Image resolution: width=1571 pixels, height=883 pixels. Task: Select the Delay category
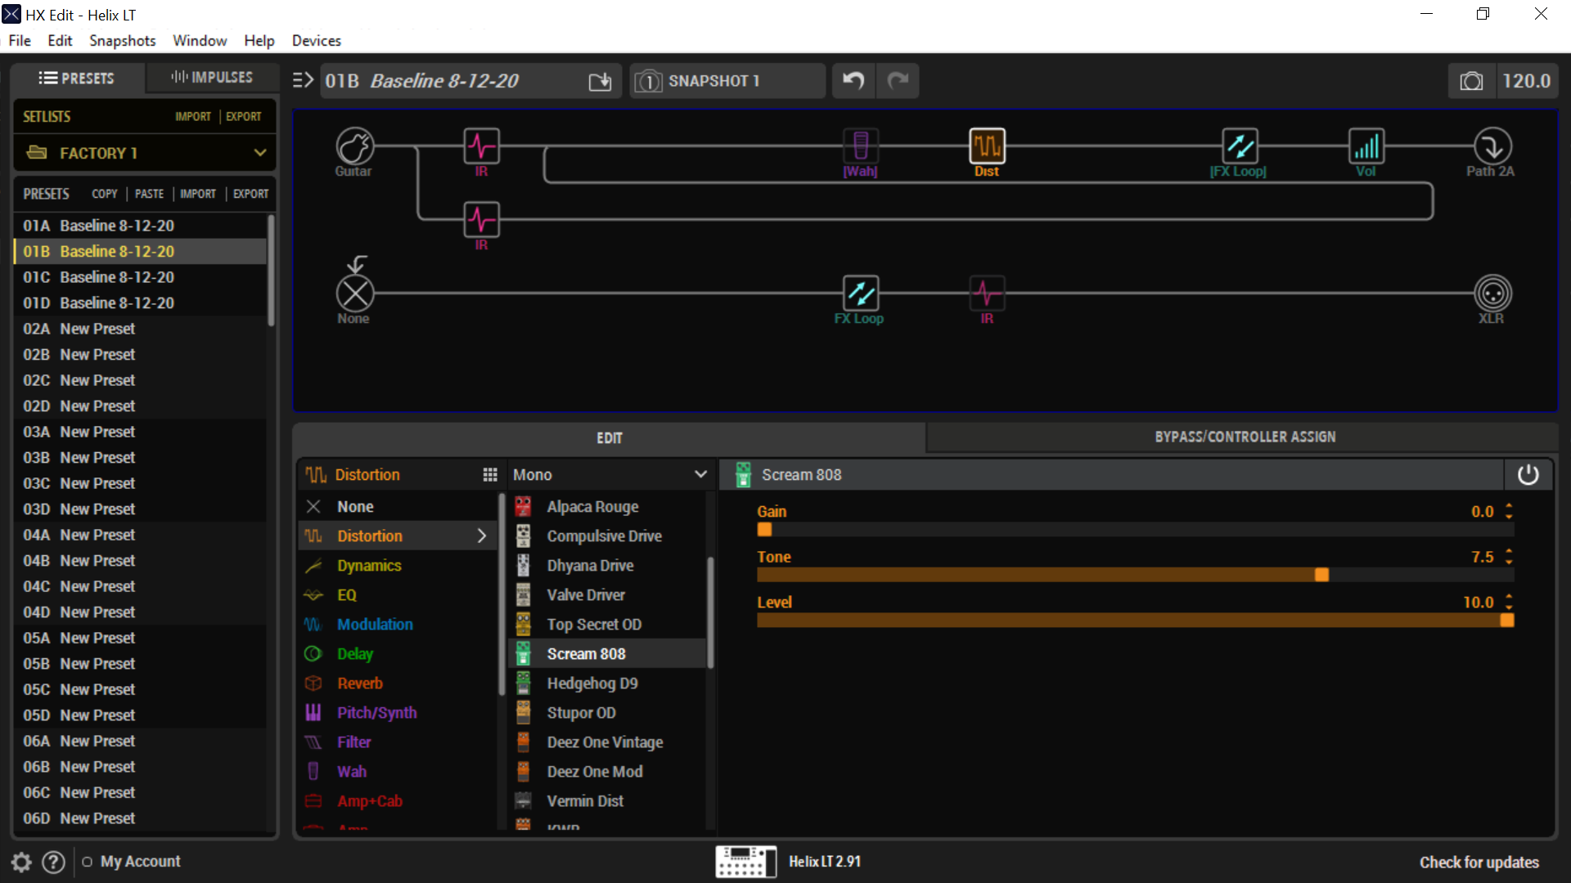(x=398, y=654)
